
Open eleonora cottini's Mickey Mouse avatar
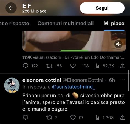[12, 85]
